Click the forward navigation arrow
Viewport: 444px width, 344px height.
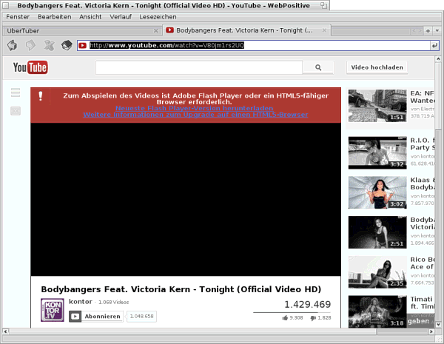pos(31,45)
